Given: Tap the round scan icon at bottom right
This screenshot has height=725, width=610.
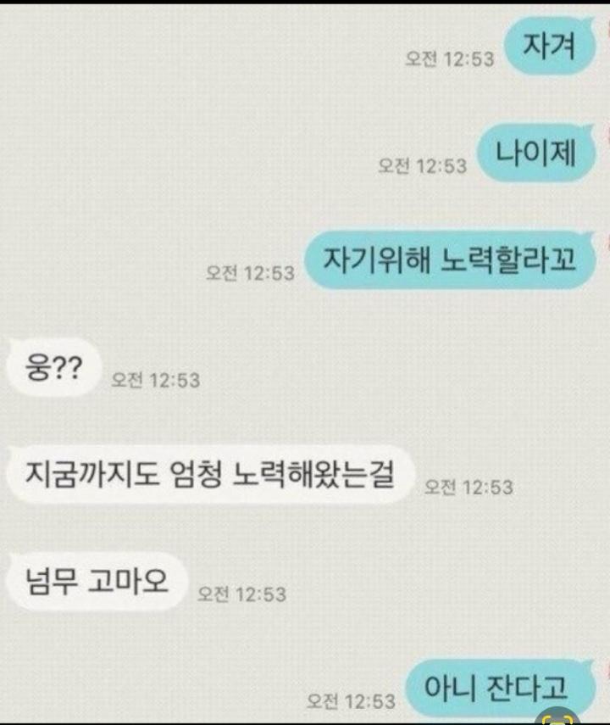Looking at the screenshot, I should coord(559,717).
